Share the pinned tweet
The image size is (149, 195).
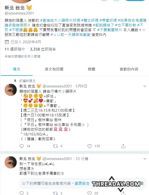[x=123, y=146]
